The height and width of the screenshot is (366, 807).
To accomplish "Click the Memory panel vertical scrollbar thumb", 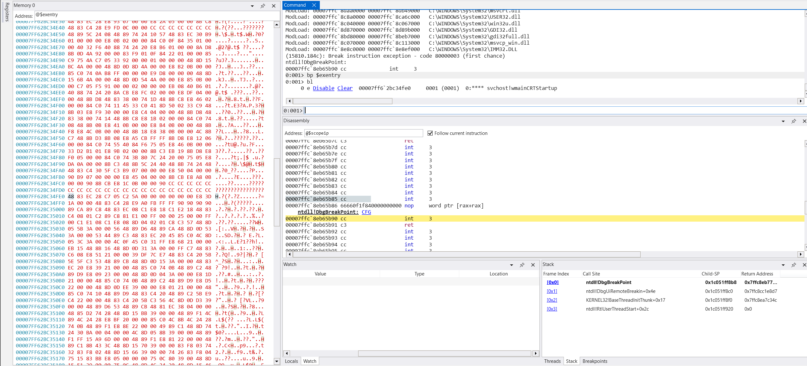I will [277, 192].
